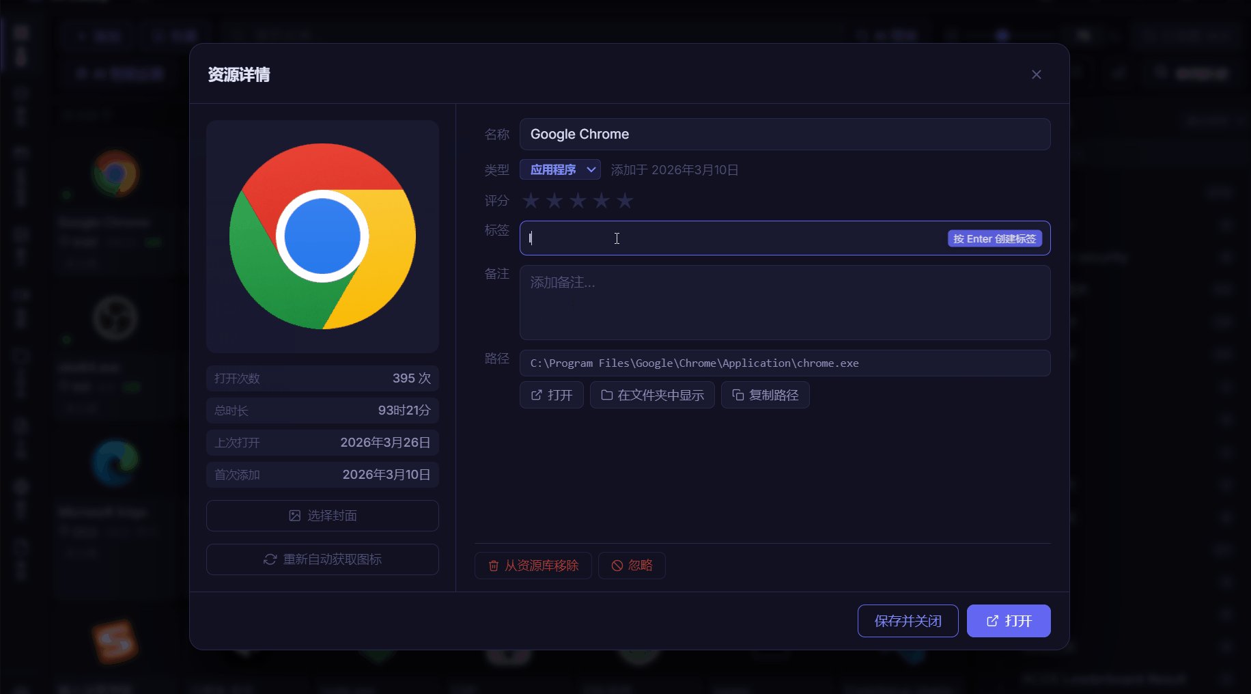Click the OBS icon in the background list
Viewport: 1251px width, 694px height.
coord(115,318)
